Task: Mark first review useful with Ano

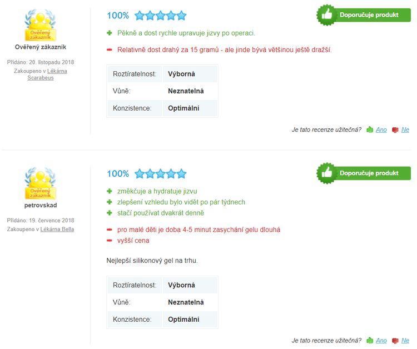Action: [x=381, y=129]
